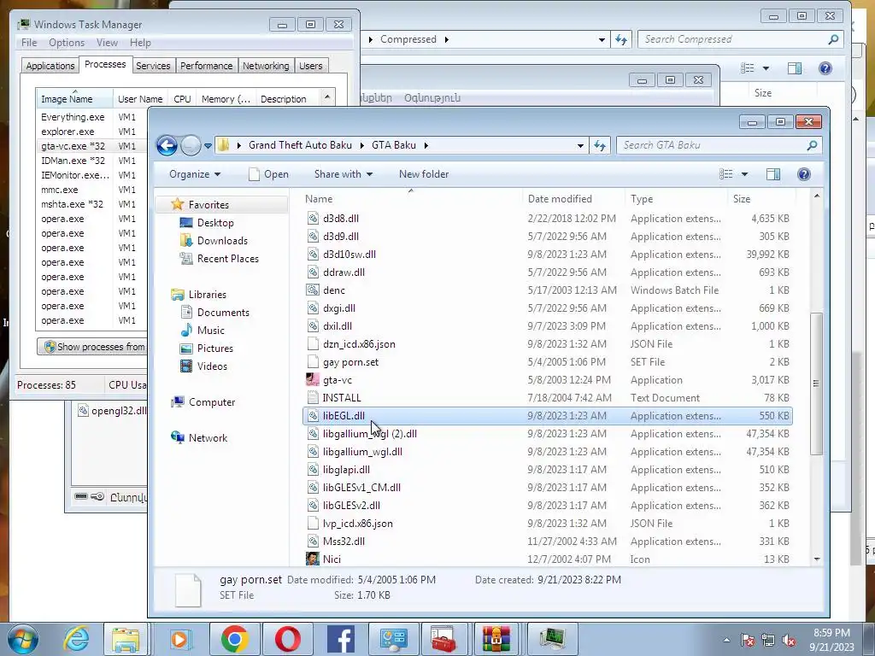875x656 pixels.
Task: Click the Forward navigation arrow in GTA Baku window
Action: 191,145
